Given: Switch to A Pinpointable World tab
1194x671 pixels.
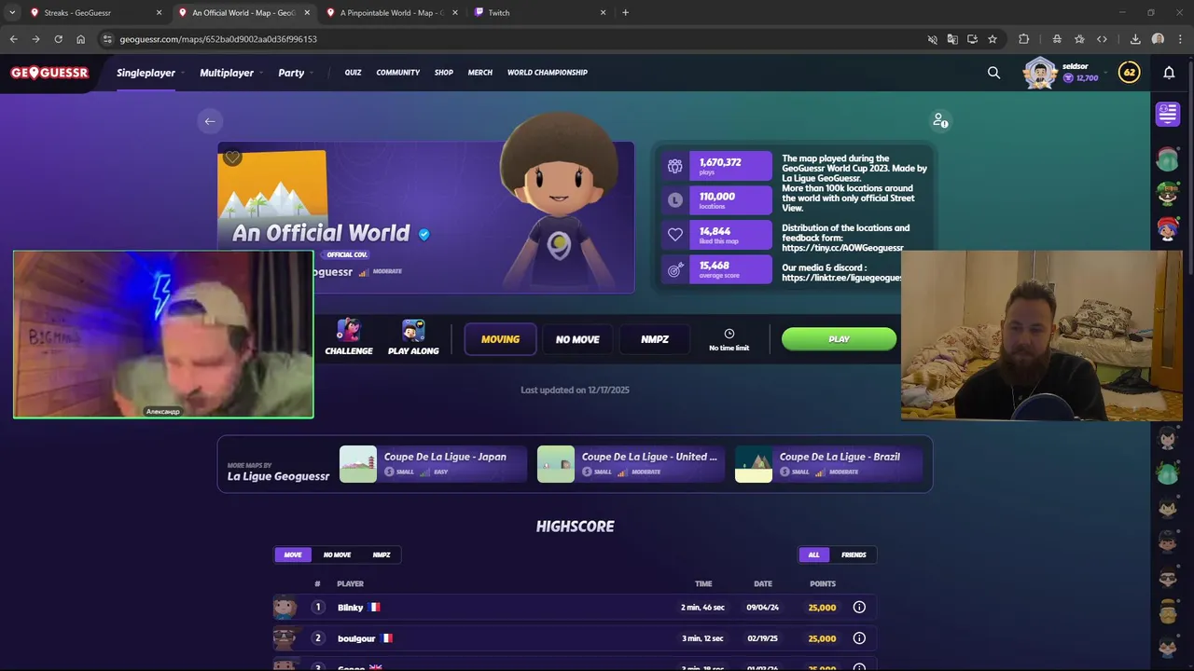Looking at the screenshot, I should (390, 13).
